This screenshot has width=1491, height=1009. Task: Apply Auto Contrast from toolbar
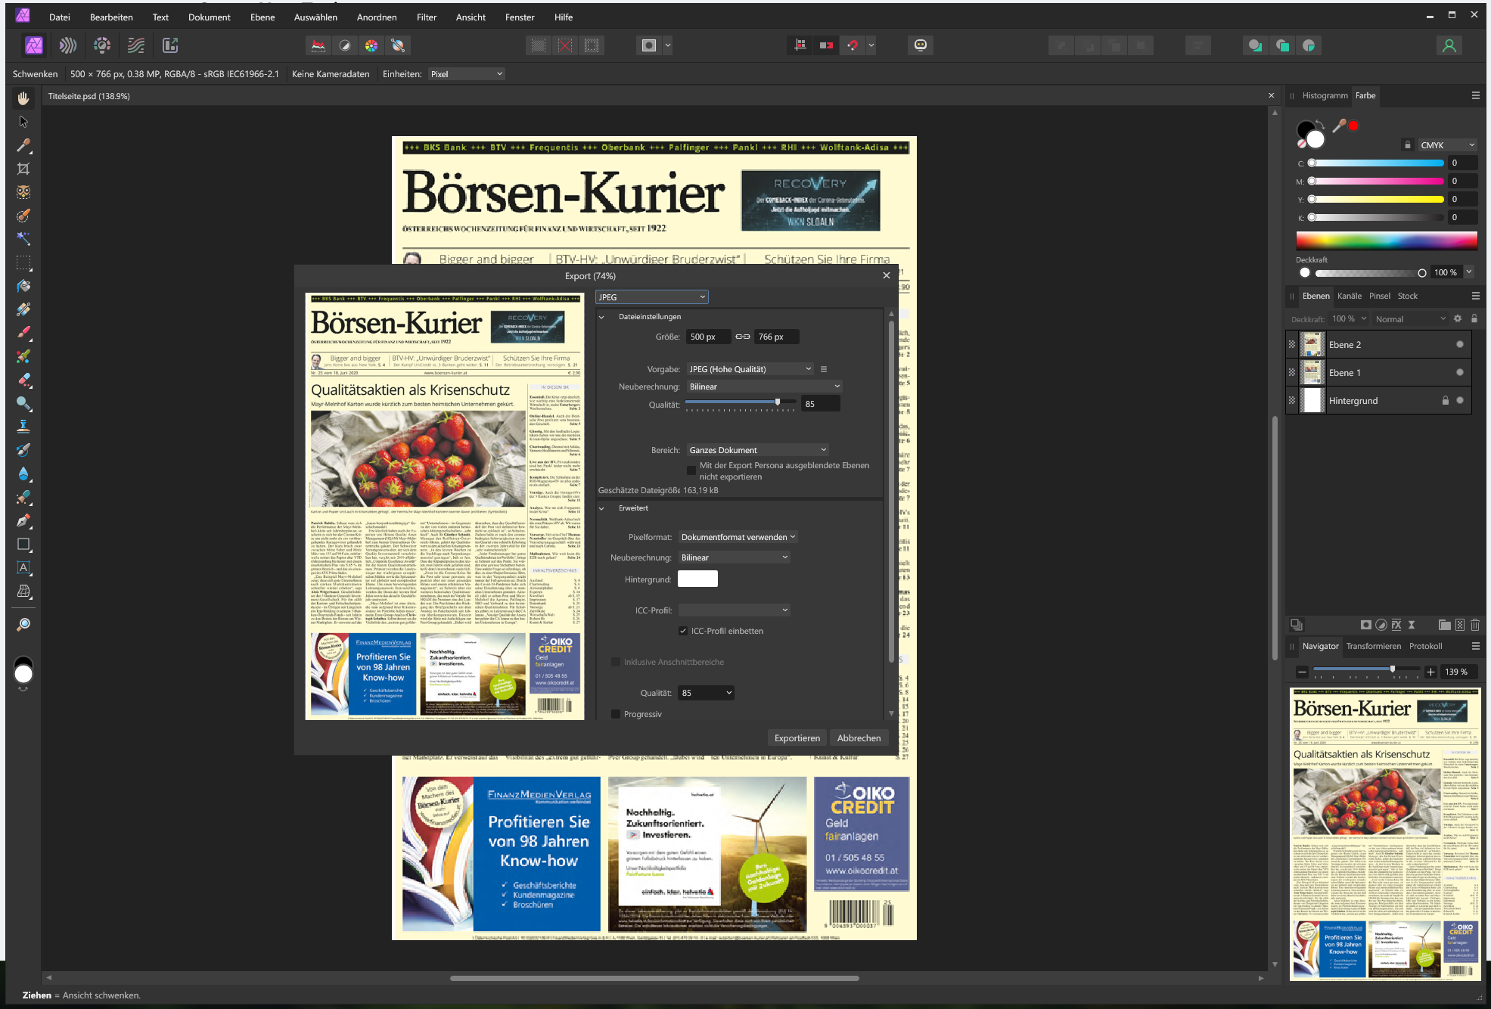click(x=345, y=45)
